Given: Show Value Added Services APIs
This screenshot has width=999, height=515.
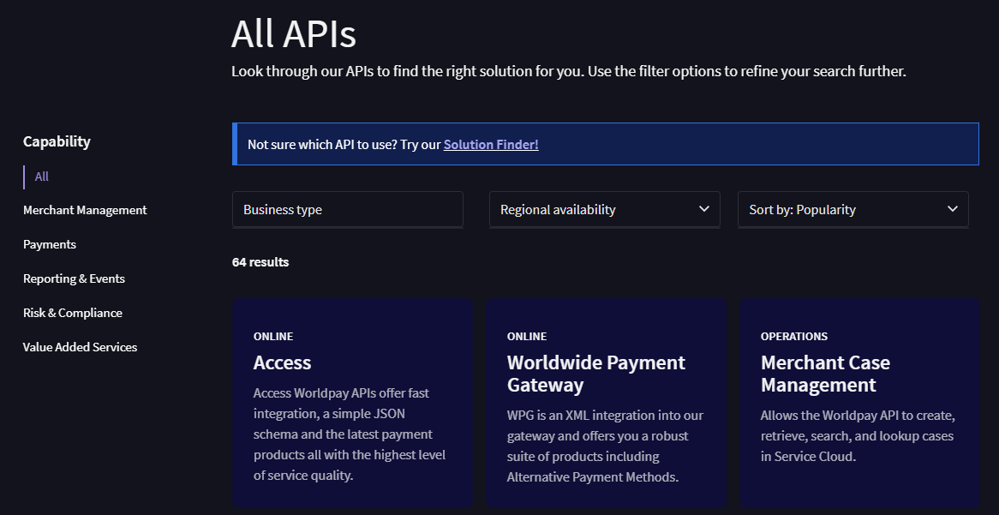Looking at the screenshot, I should [80, 347].
